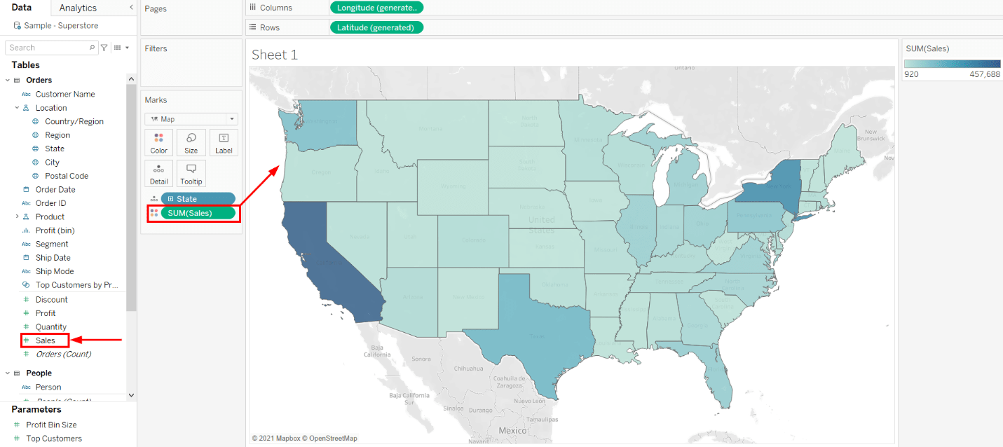Select the Person field under People
Image resolution: width=1003 pixels, height=447 pixels.
(48, 387)
